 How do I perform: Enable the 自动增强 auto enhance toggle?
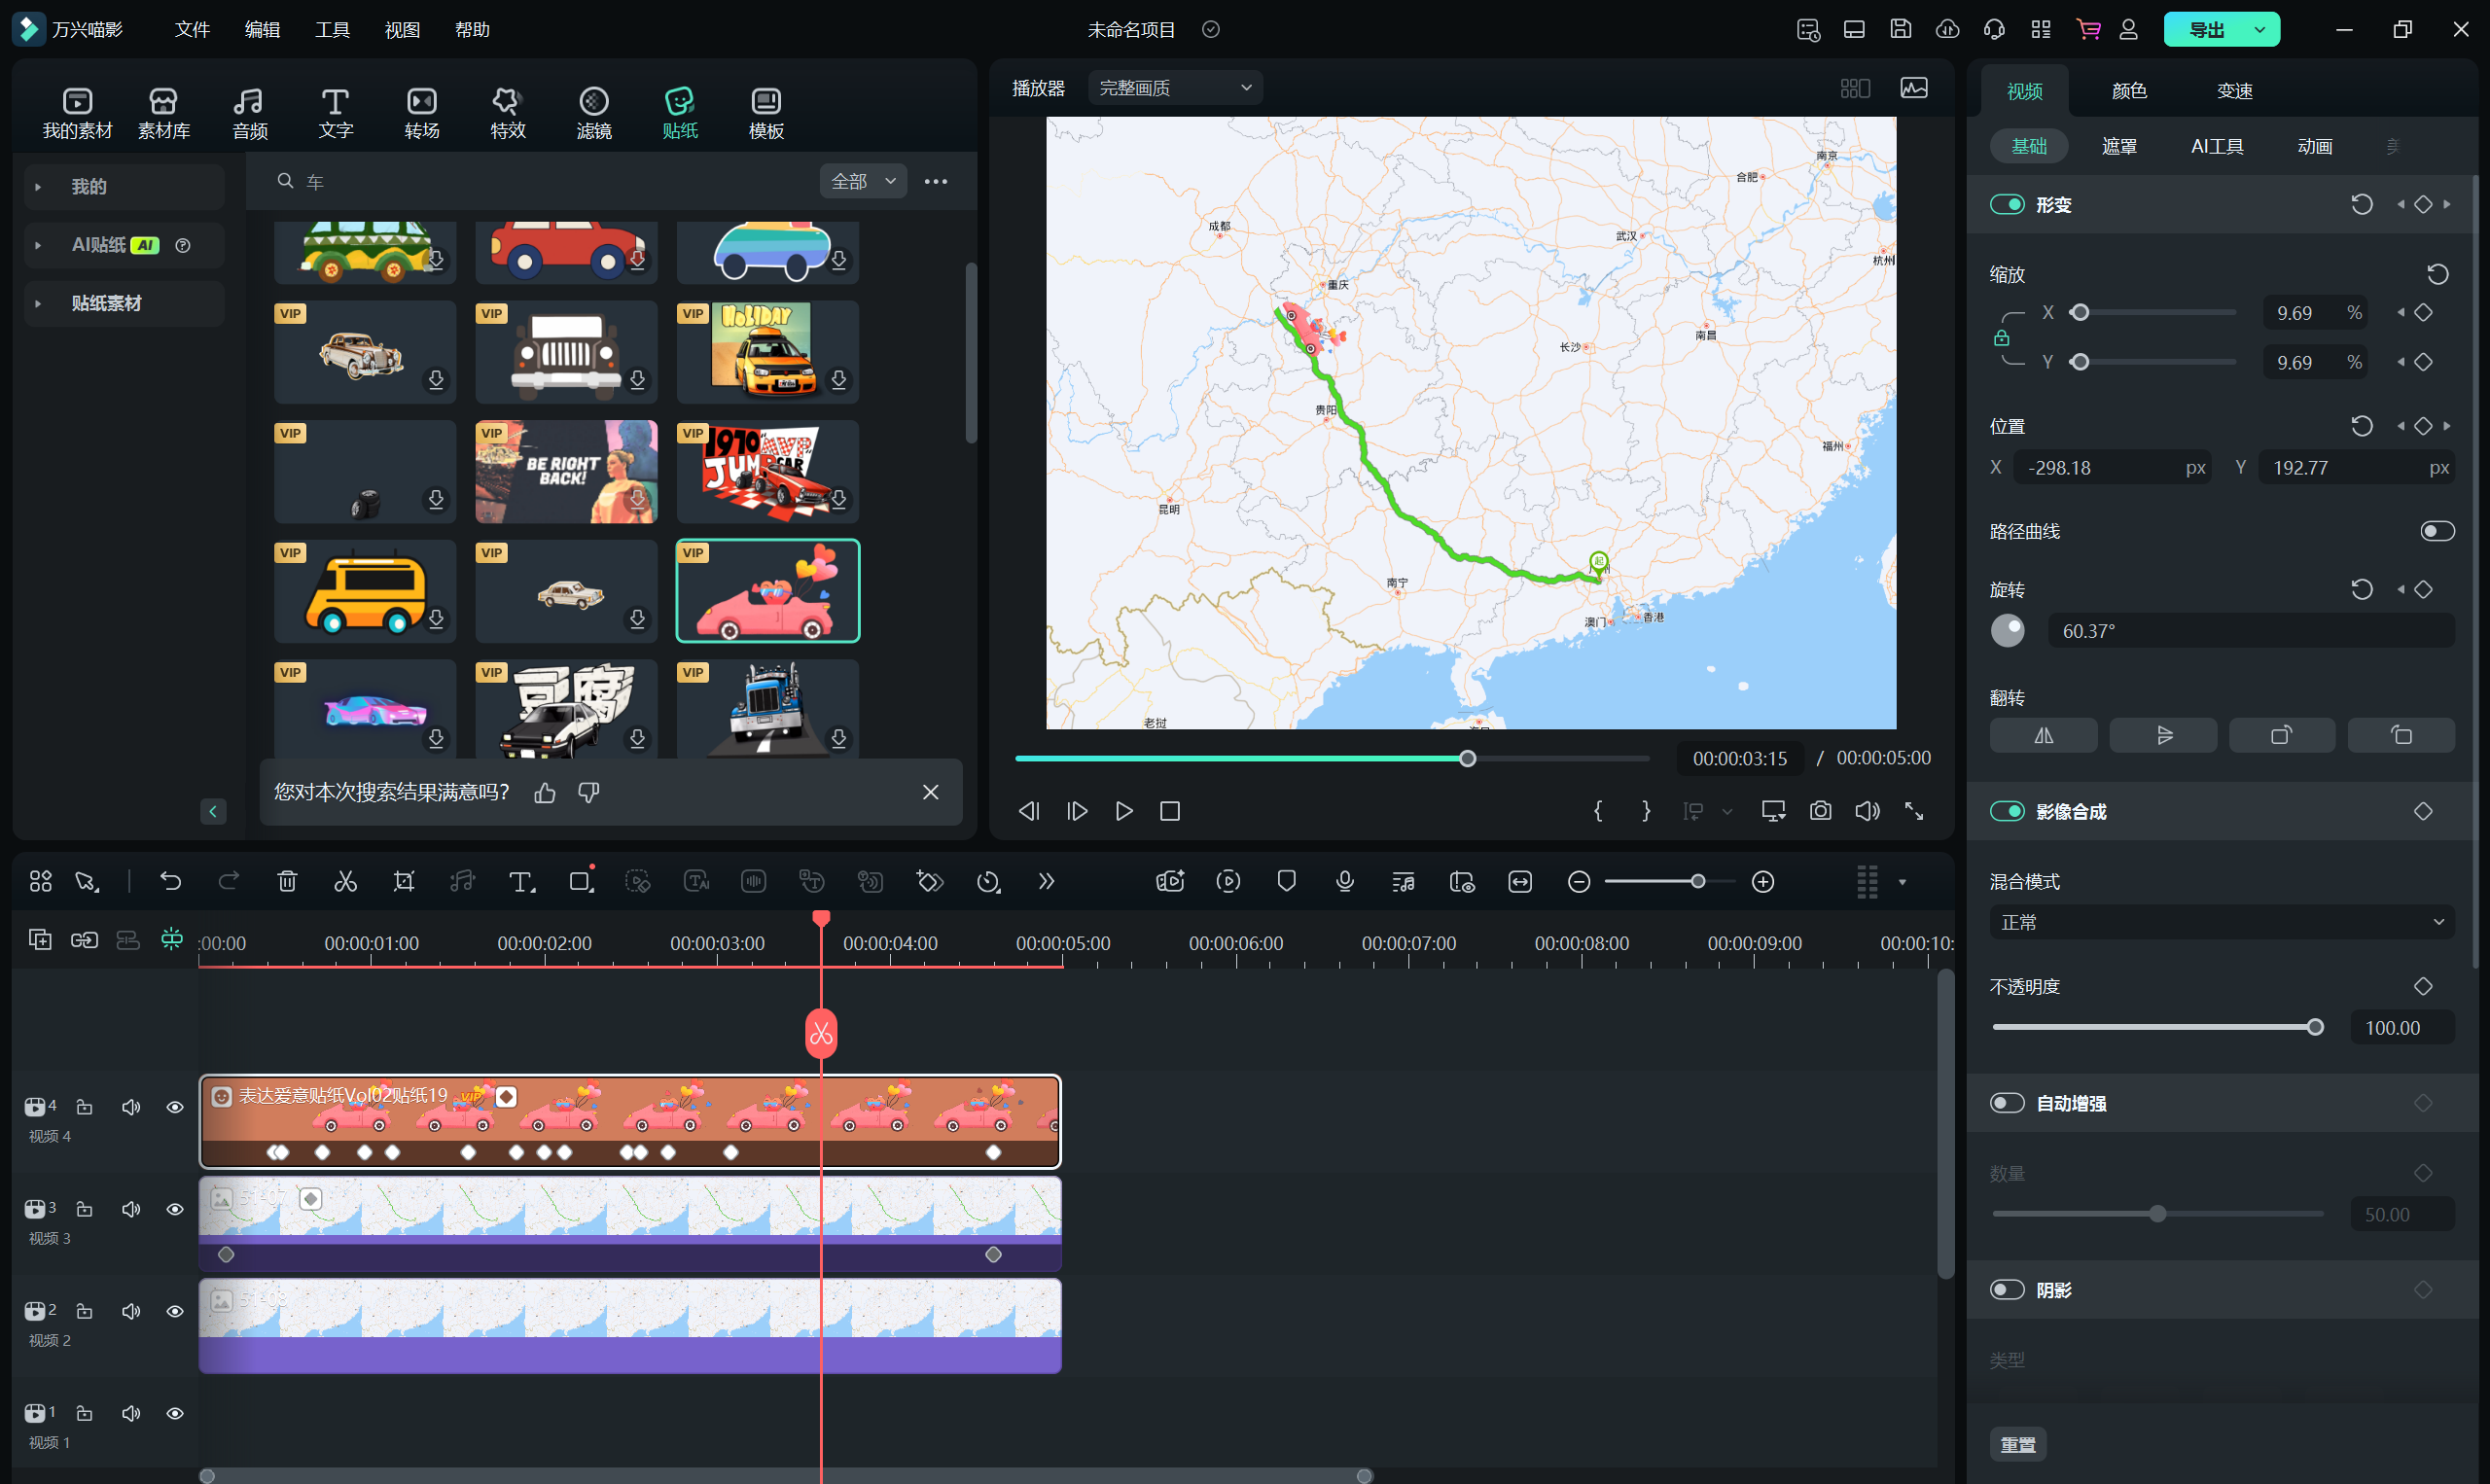(x=2006, y=1103)
